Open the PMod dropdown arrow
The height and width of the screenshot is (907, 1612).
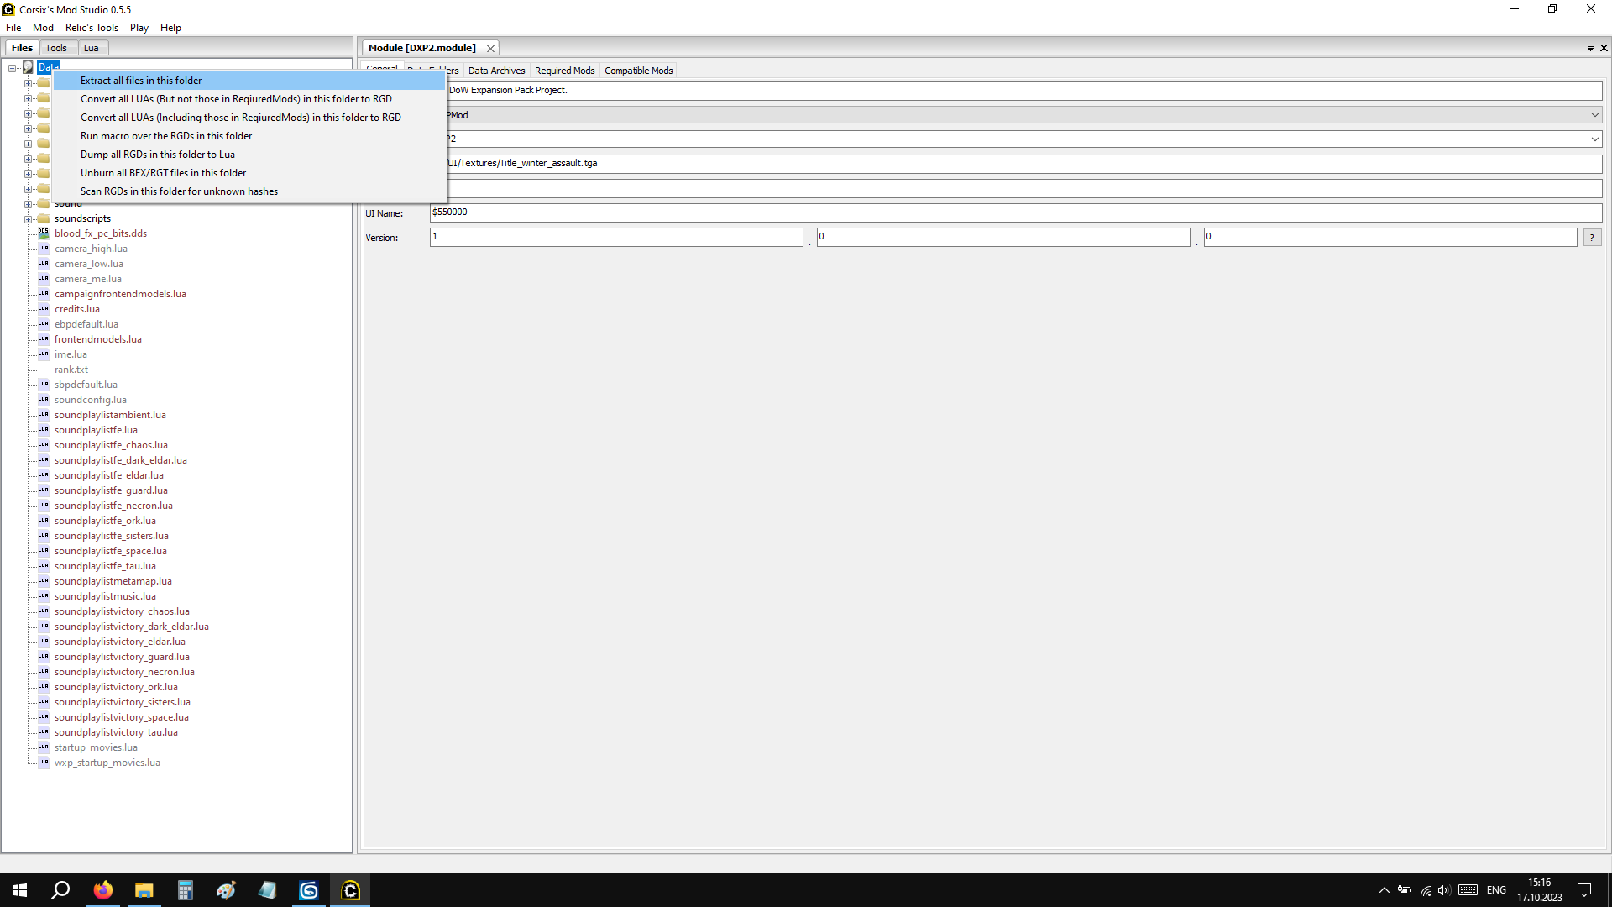pos(1594,115)
